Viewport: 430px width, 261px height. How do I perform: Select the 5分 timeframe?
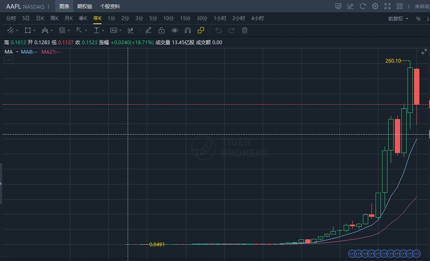[x=153, y=18]
